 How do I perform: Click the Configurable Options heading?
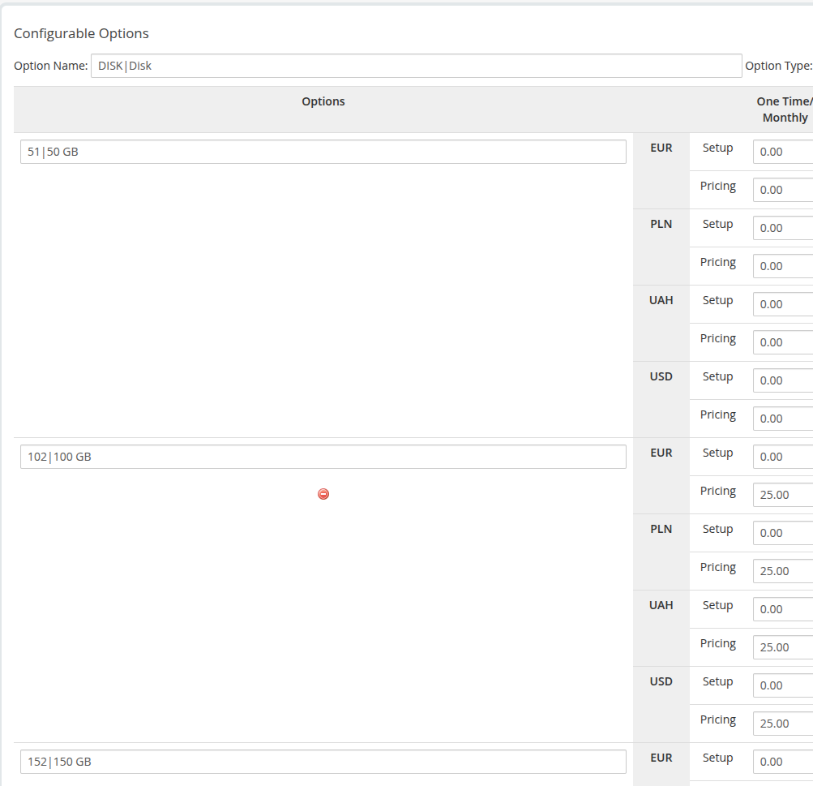81,33
